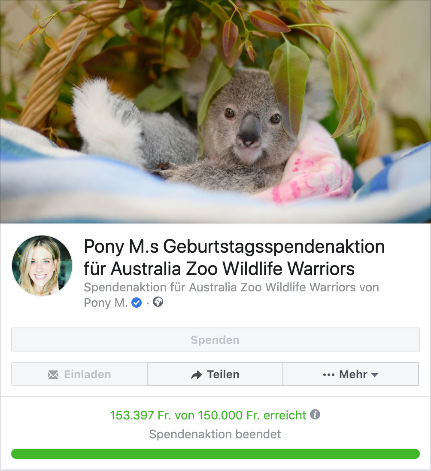Screen dimensions: 431x471
Task: Click the envelope icon on Einladen
Action: click(x=53, y=375)
